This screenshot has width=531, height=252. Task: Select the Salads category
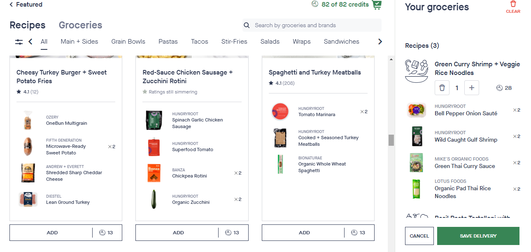pyautogui.click(x=270, y=42)
